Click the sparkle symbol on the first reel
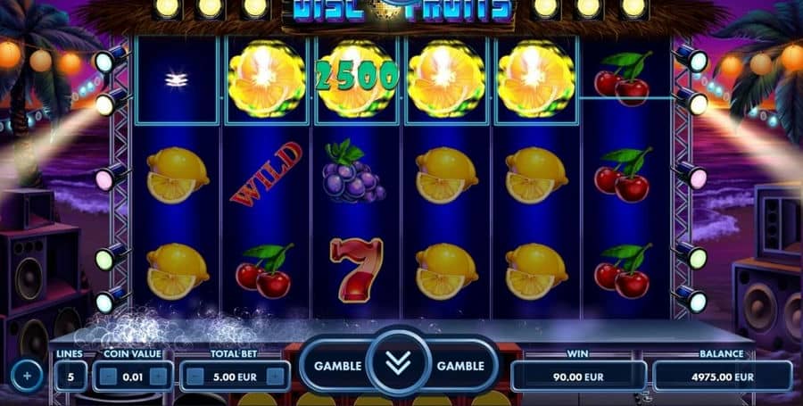Screen dimensions: 803x406 [x=177, y=79]
